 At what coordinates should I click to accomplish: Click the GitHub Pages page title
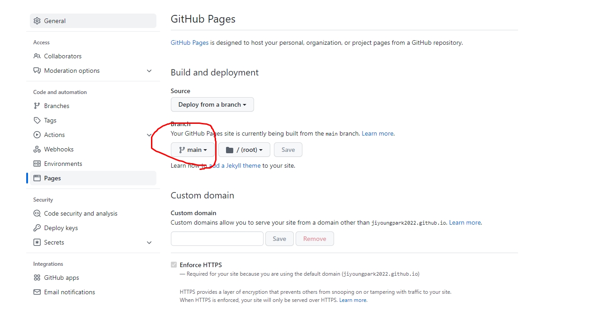(203, 19)
